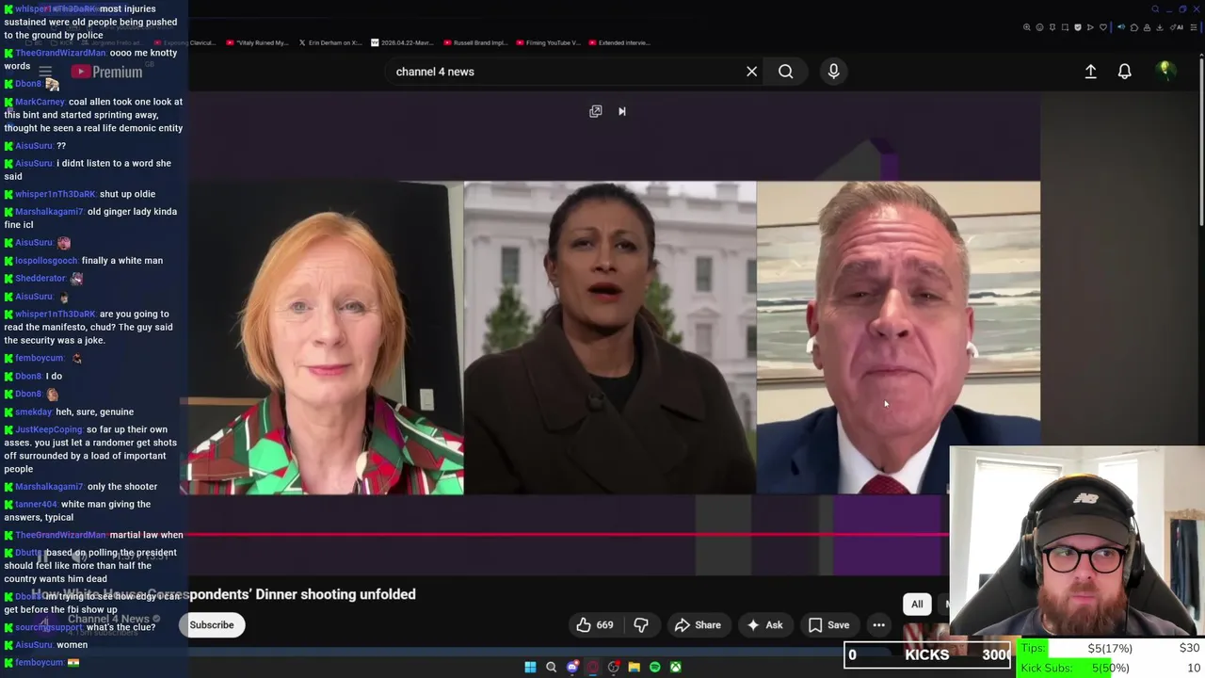The width and height of the screenshot is (1205, 678).
Task: Open File Explorer from the taskbar
Action: [x=634, y=668]
